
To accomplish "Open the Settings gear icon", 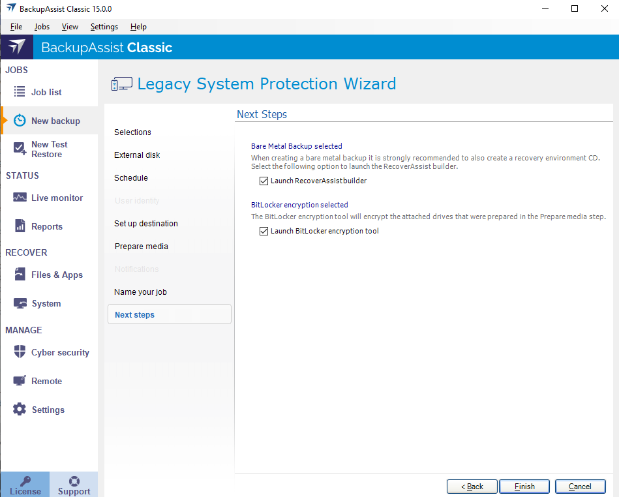I will [20, 410].
